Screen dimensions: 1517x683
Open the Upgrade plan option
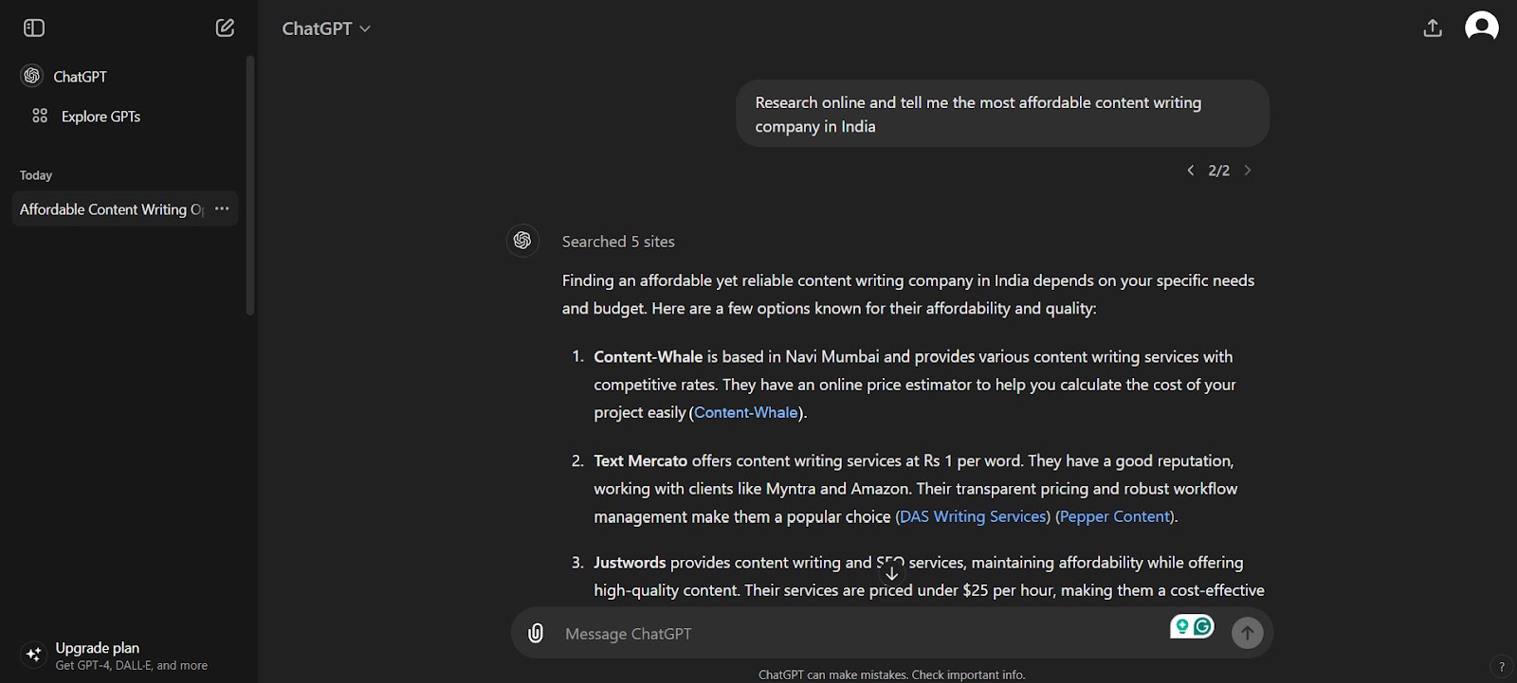pyautogui.click(x=125, y=656)
